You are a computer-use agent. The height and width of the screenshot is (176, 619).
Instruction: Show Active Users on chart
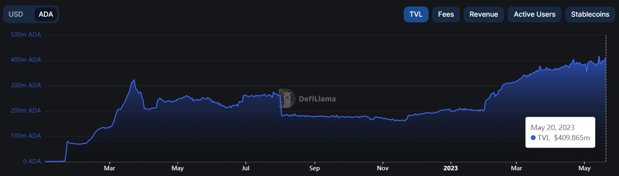click(535, 14)
